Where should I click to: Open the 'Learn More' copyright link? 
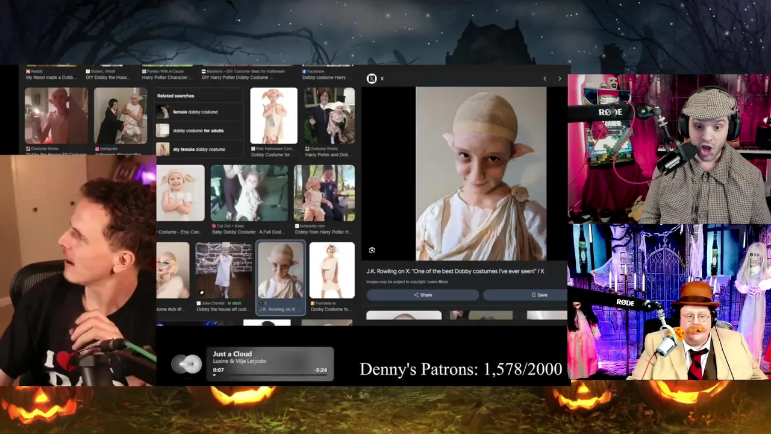click(x=437, y=282)
